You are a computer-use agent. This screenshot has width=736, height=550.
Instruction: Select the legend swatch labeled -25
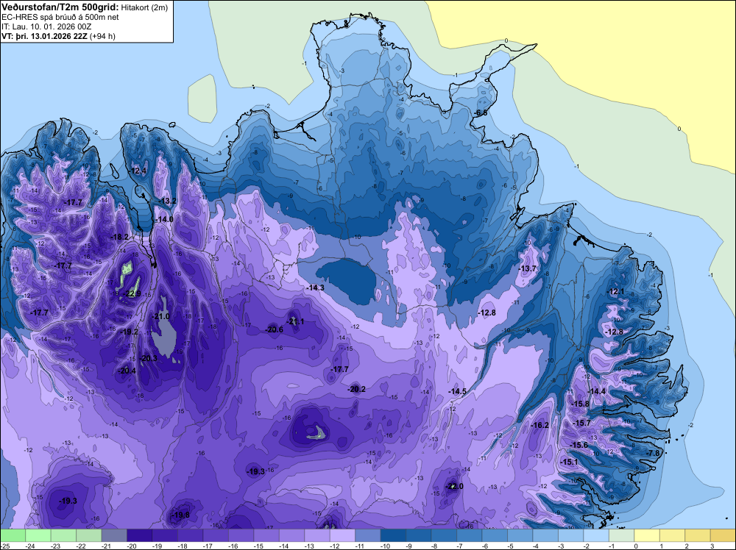13,535
